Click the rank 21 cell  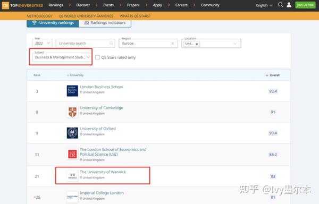point(37,176)
